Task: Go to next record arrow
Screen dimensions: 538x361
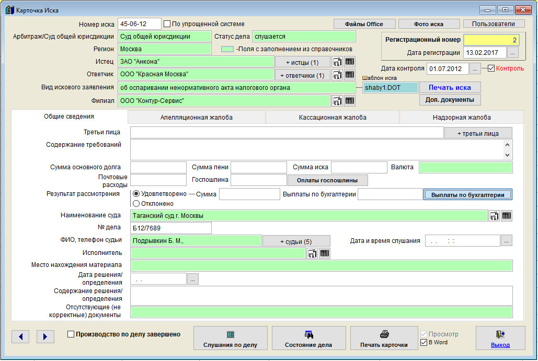Action: (x=45, y=337)
